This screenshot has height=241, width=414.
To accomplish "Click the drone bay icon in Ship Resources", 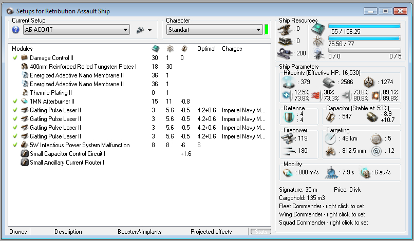I will [x=318, y=53].
